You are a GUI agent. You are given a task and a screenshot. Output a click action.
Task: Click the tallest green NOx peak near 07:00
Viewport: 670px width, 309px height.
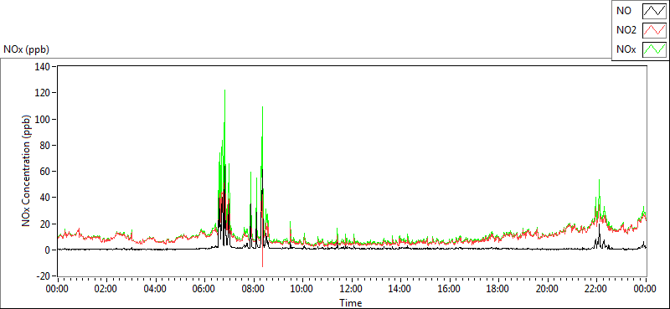pos(224,90)
